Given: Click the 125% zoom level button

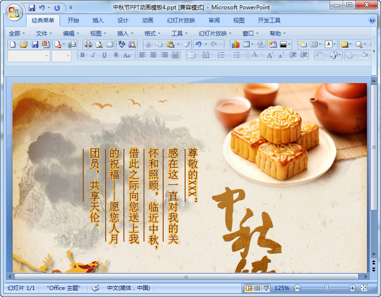Looking at the screenshot, I should click(x=281, y=288).
